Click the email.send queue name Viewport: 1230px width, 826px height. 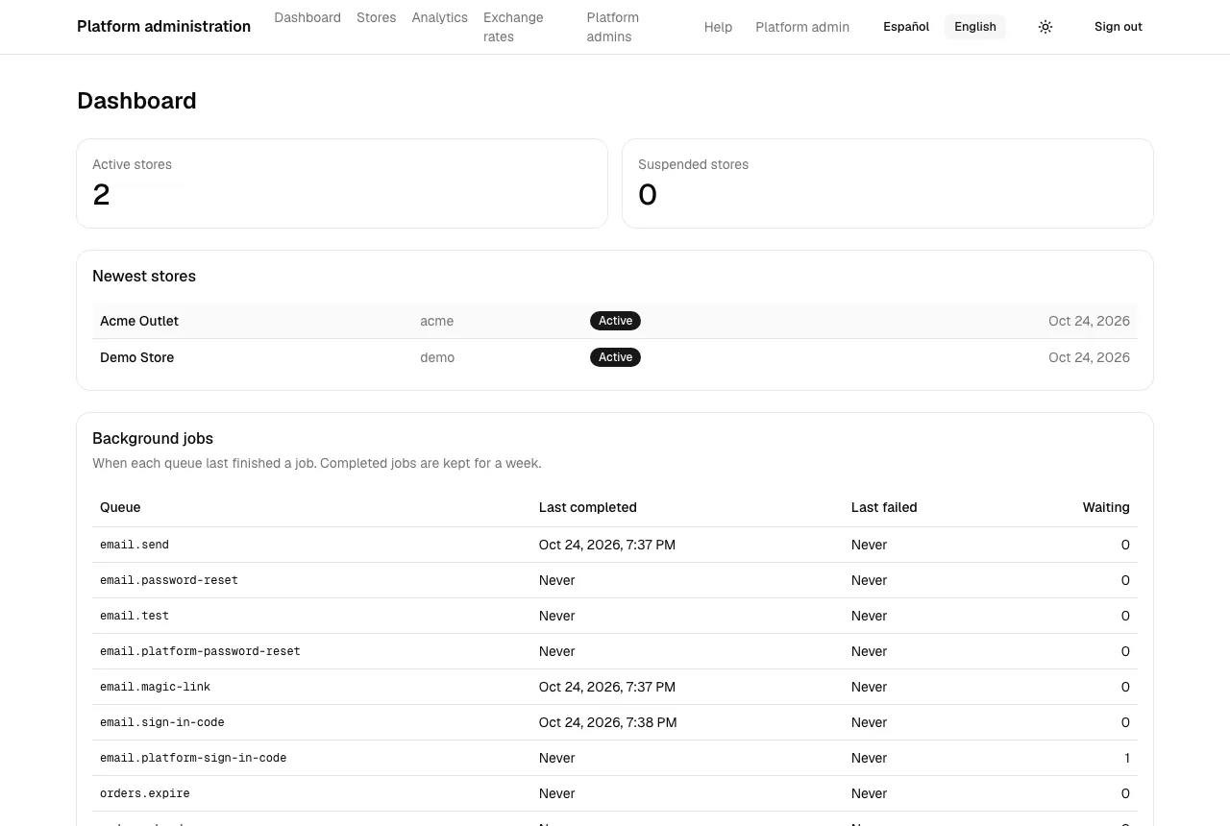(x=135, y=545)
